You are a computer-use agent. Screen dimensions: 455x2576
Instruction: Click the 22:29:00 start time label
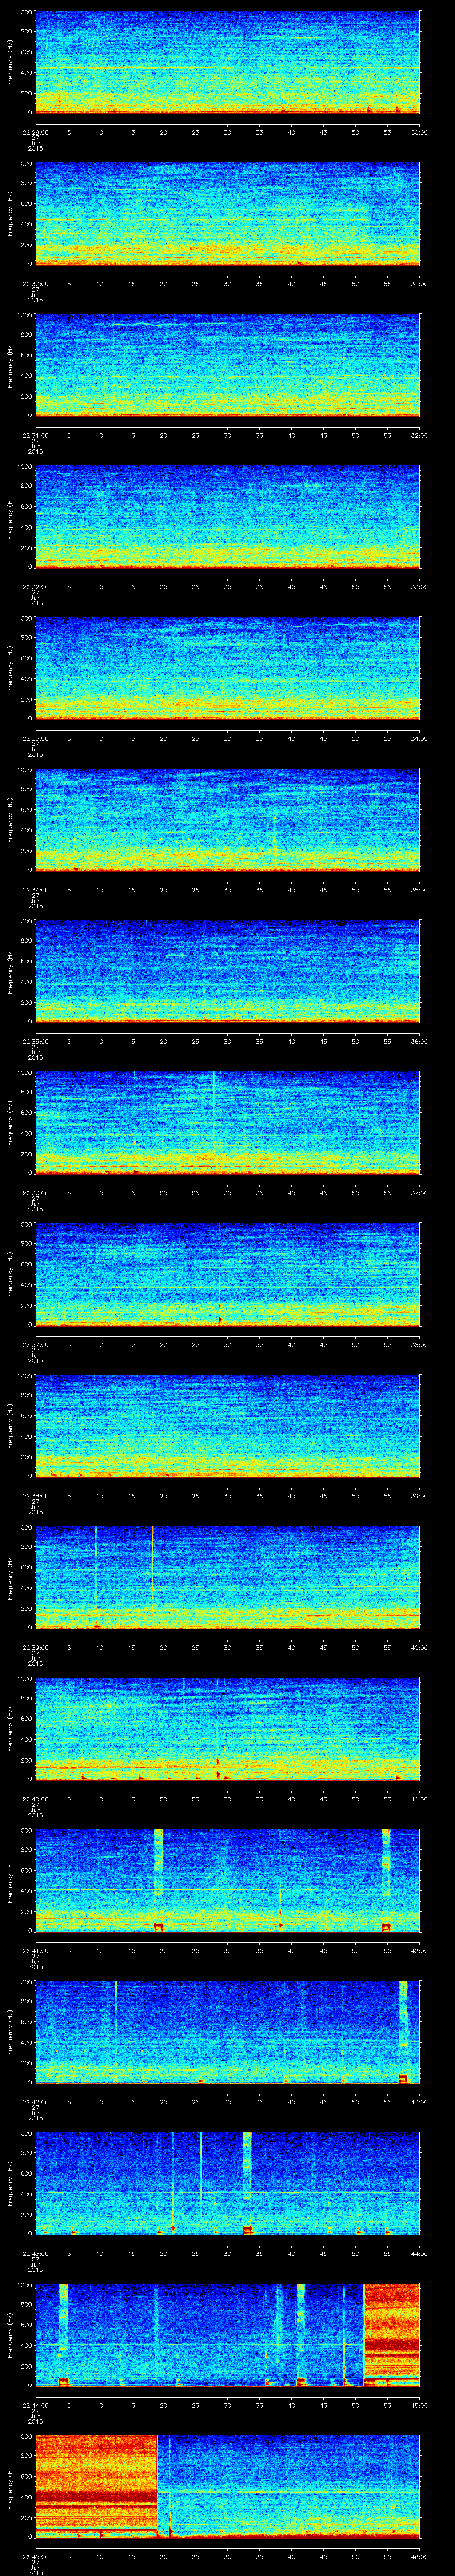coord(35,132)
